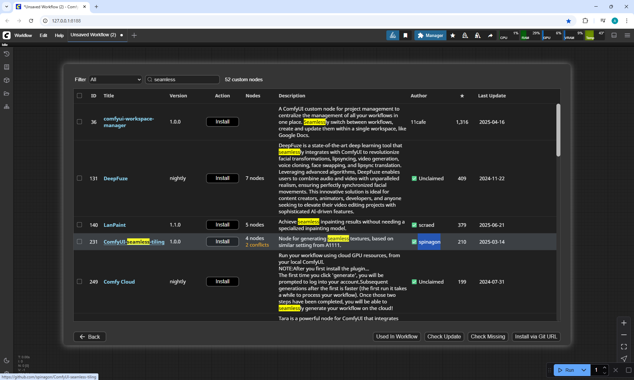Check the DeepFuze row checkbox
Viewport: 634px width, 380px height.
click(x=79, y=178)
